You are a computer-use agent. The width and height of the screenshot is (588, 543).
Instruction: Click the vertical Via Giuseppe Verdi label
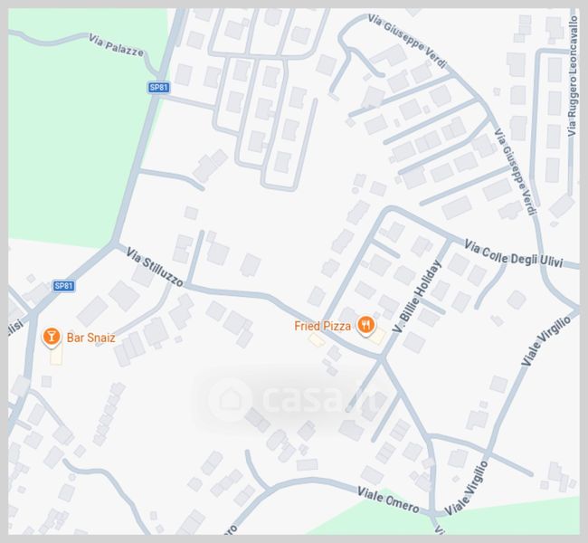point(516,172)
